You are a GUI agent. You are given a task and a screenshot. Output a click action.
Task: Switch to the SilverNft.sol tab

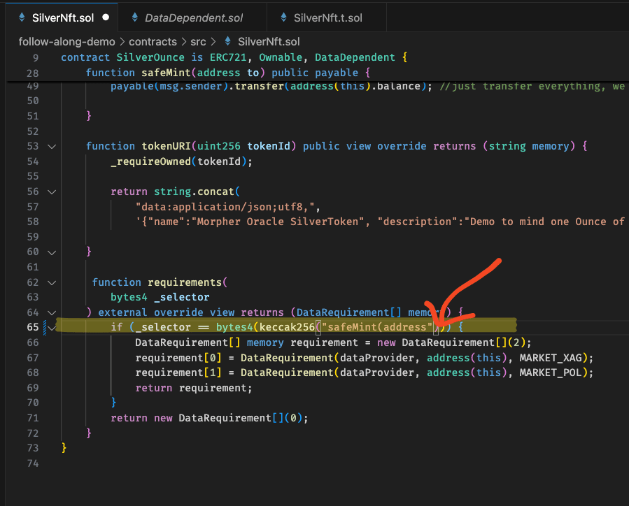62,17
